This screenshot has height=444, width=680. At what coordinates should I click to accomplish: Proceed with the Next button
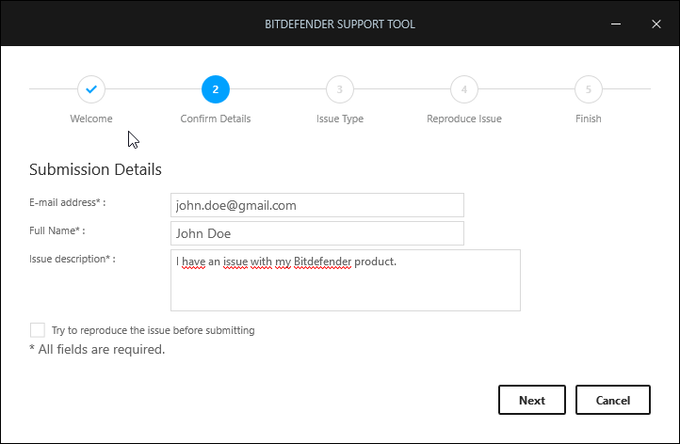(532, 400)
